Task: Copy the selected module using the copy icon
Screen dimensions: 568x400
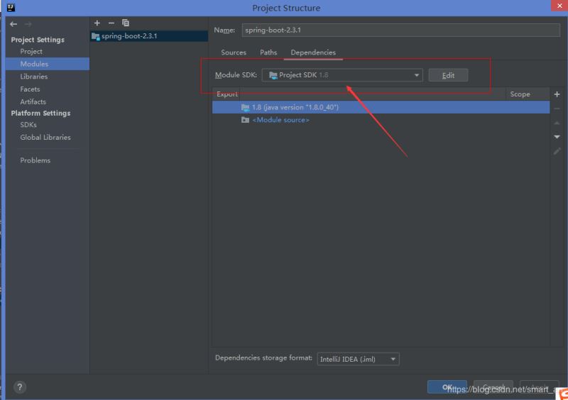Action: 126,23
